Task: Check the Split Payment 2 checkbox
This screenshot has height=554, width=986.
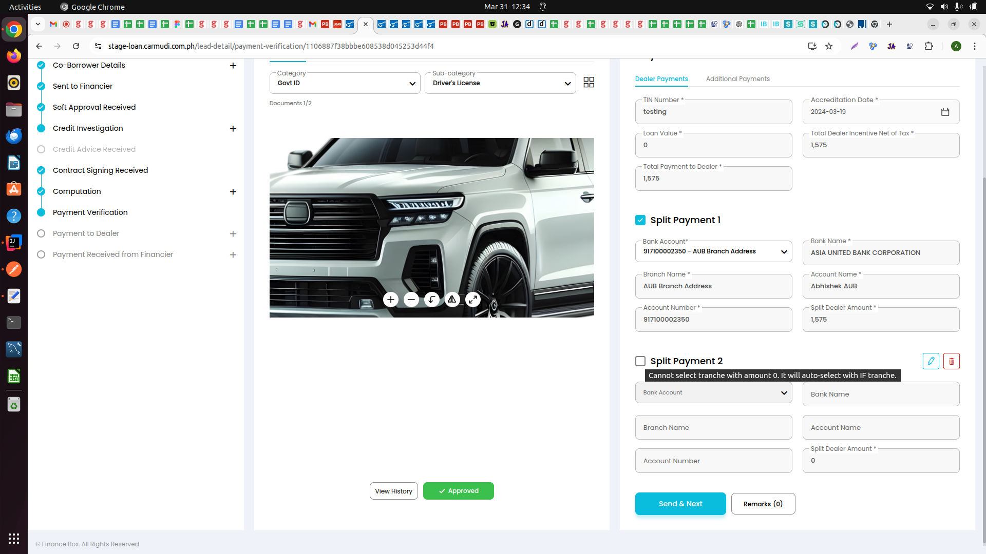Action: 640,361
